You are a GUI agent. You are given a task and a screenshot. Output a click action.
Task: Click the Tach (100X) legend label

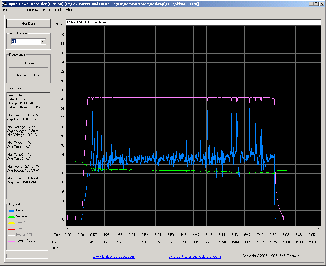tap(26, 240)
